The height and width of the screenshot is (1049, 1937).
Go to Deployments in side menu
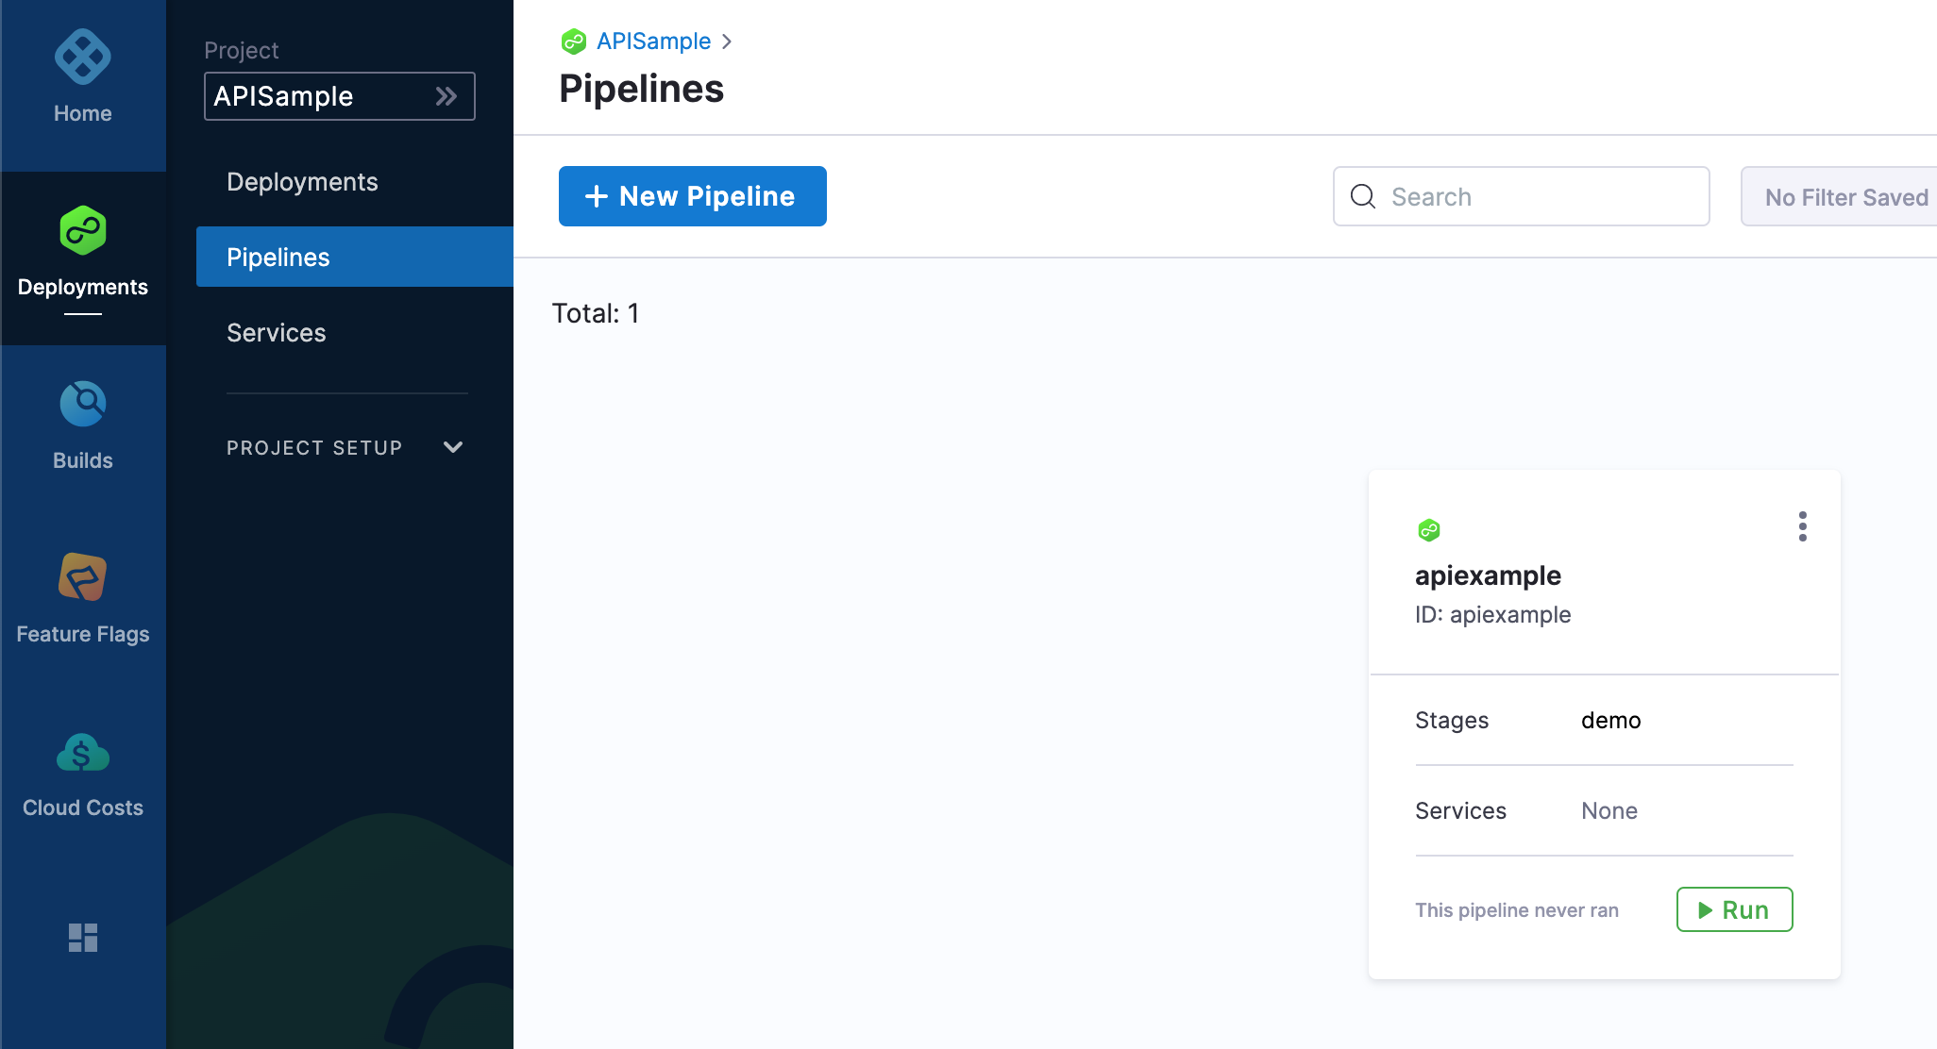pos(302,182)
